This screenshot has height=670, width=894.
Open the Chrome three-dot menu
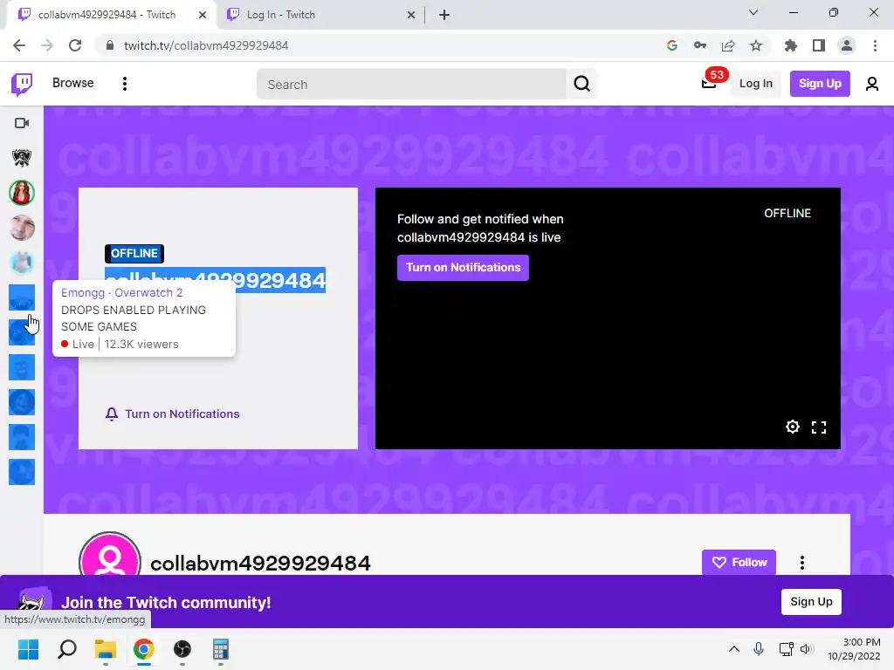(875, 45)
